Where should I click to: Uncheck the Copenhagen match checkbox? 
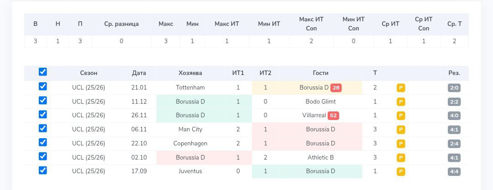click(x=43, y=142)
